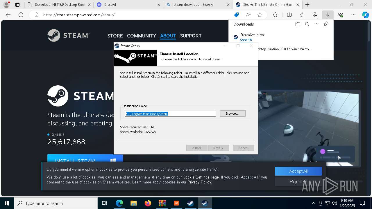Click Cancel in Steam Setup

(x=244, y=148)
